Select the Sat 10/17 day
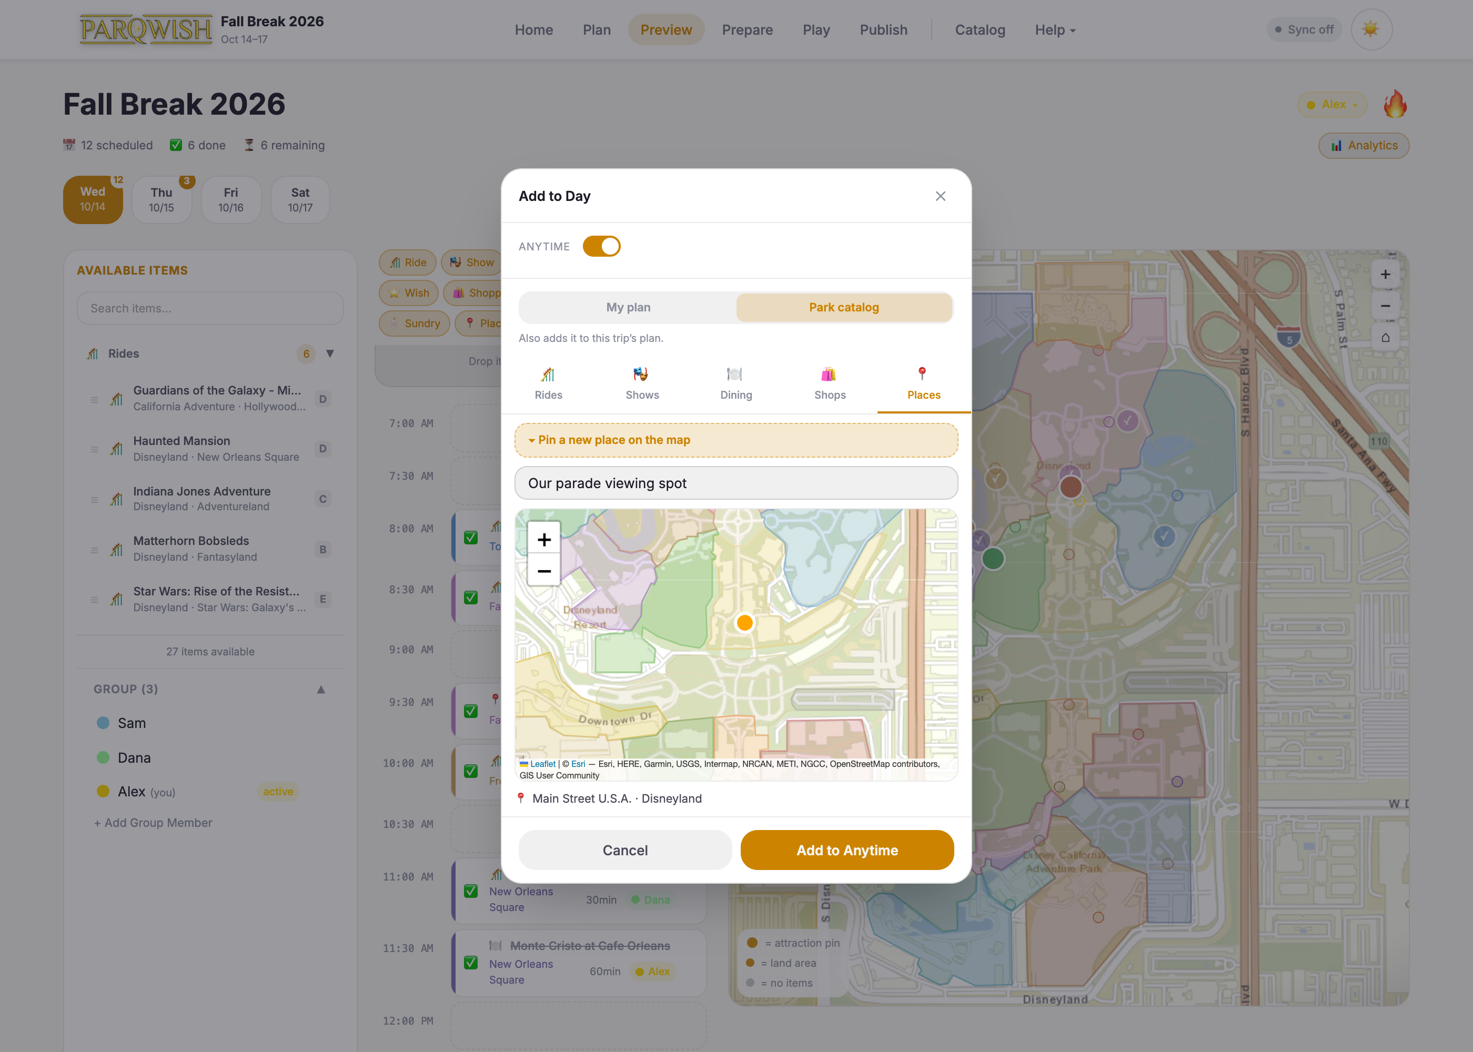The image size is (1473, 1052). click(300, 199)
